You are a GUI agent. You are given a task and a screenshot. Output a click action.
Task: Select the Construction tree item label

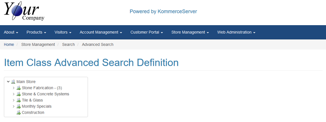tap(33, 113)
